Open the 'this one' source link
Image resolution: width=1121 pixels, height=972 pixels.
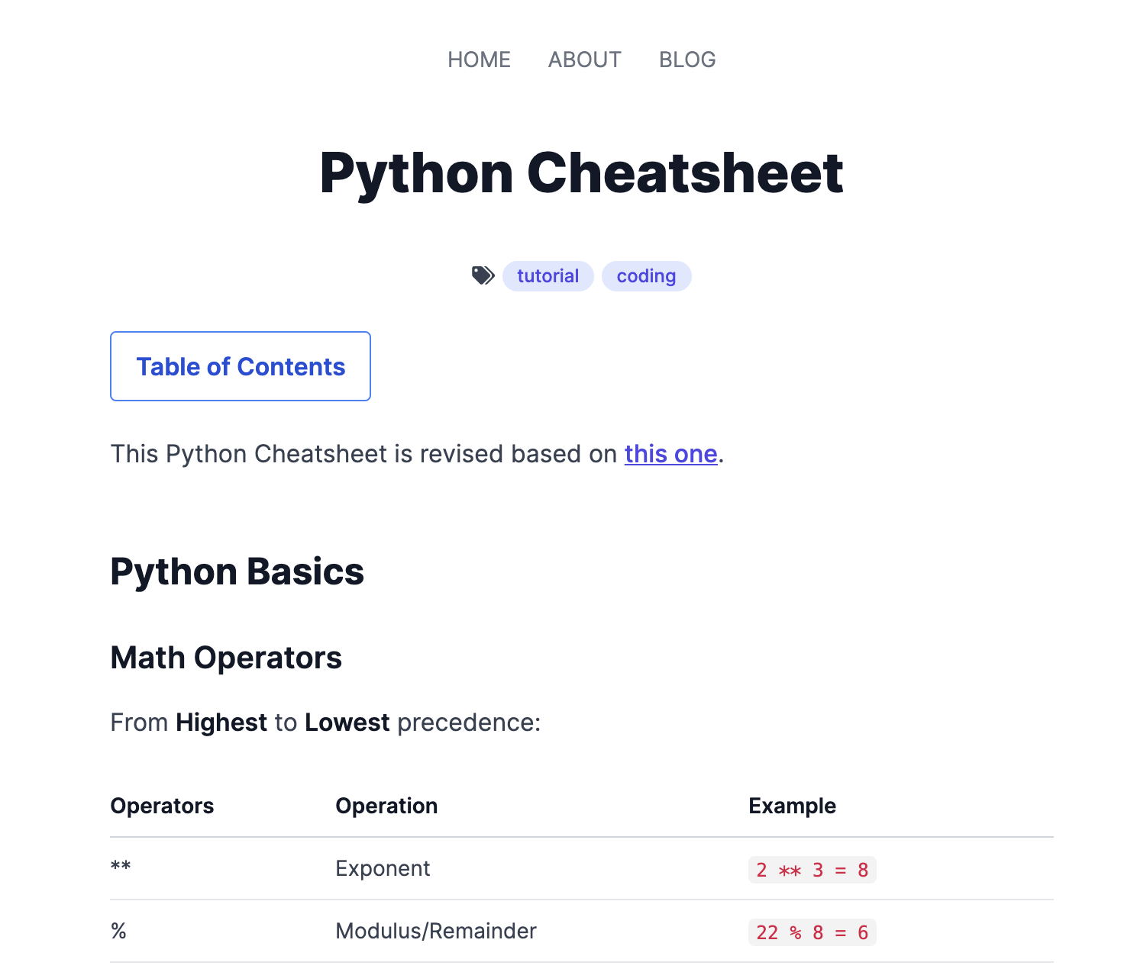670,453
